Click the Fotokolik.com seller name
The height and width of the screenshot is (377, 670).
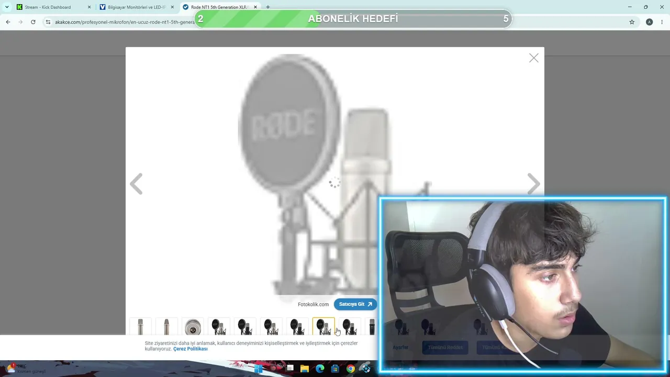click(x=313, y=304)
